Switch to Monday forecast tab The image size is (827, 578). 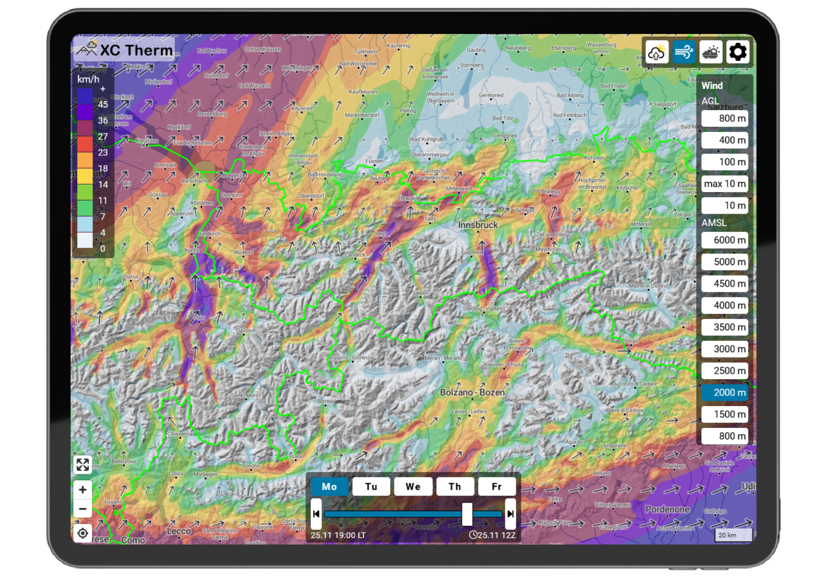tap(330, 486)
